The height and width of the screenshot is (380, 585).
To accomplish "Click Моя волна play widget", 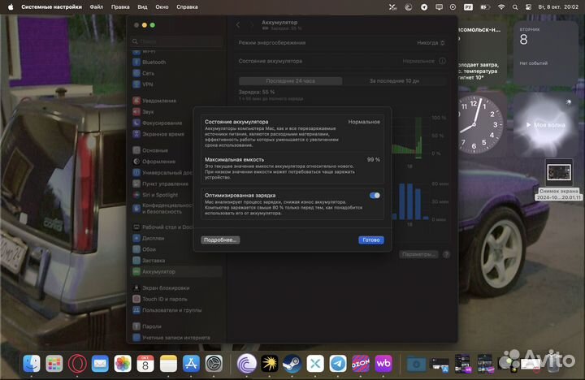I will click(545, 125).
